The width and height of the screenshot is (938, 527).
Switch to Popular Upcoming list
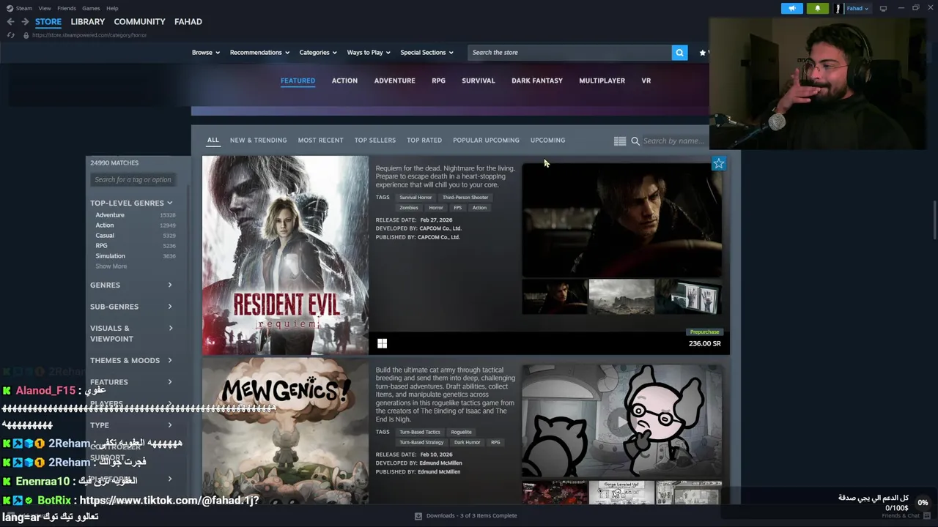point(486,141)
